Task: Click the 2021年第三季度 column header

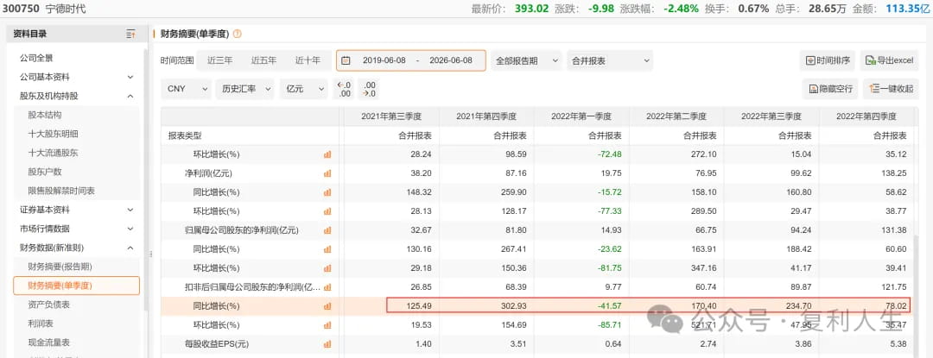Action: (391, 116)
